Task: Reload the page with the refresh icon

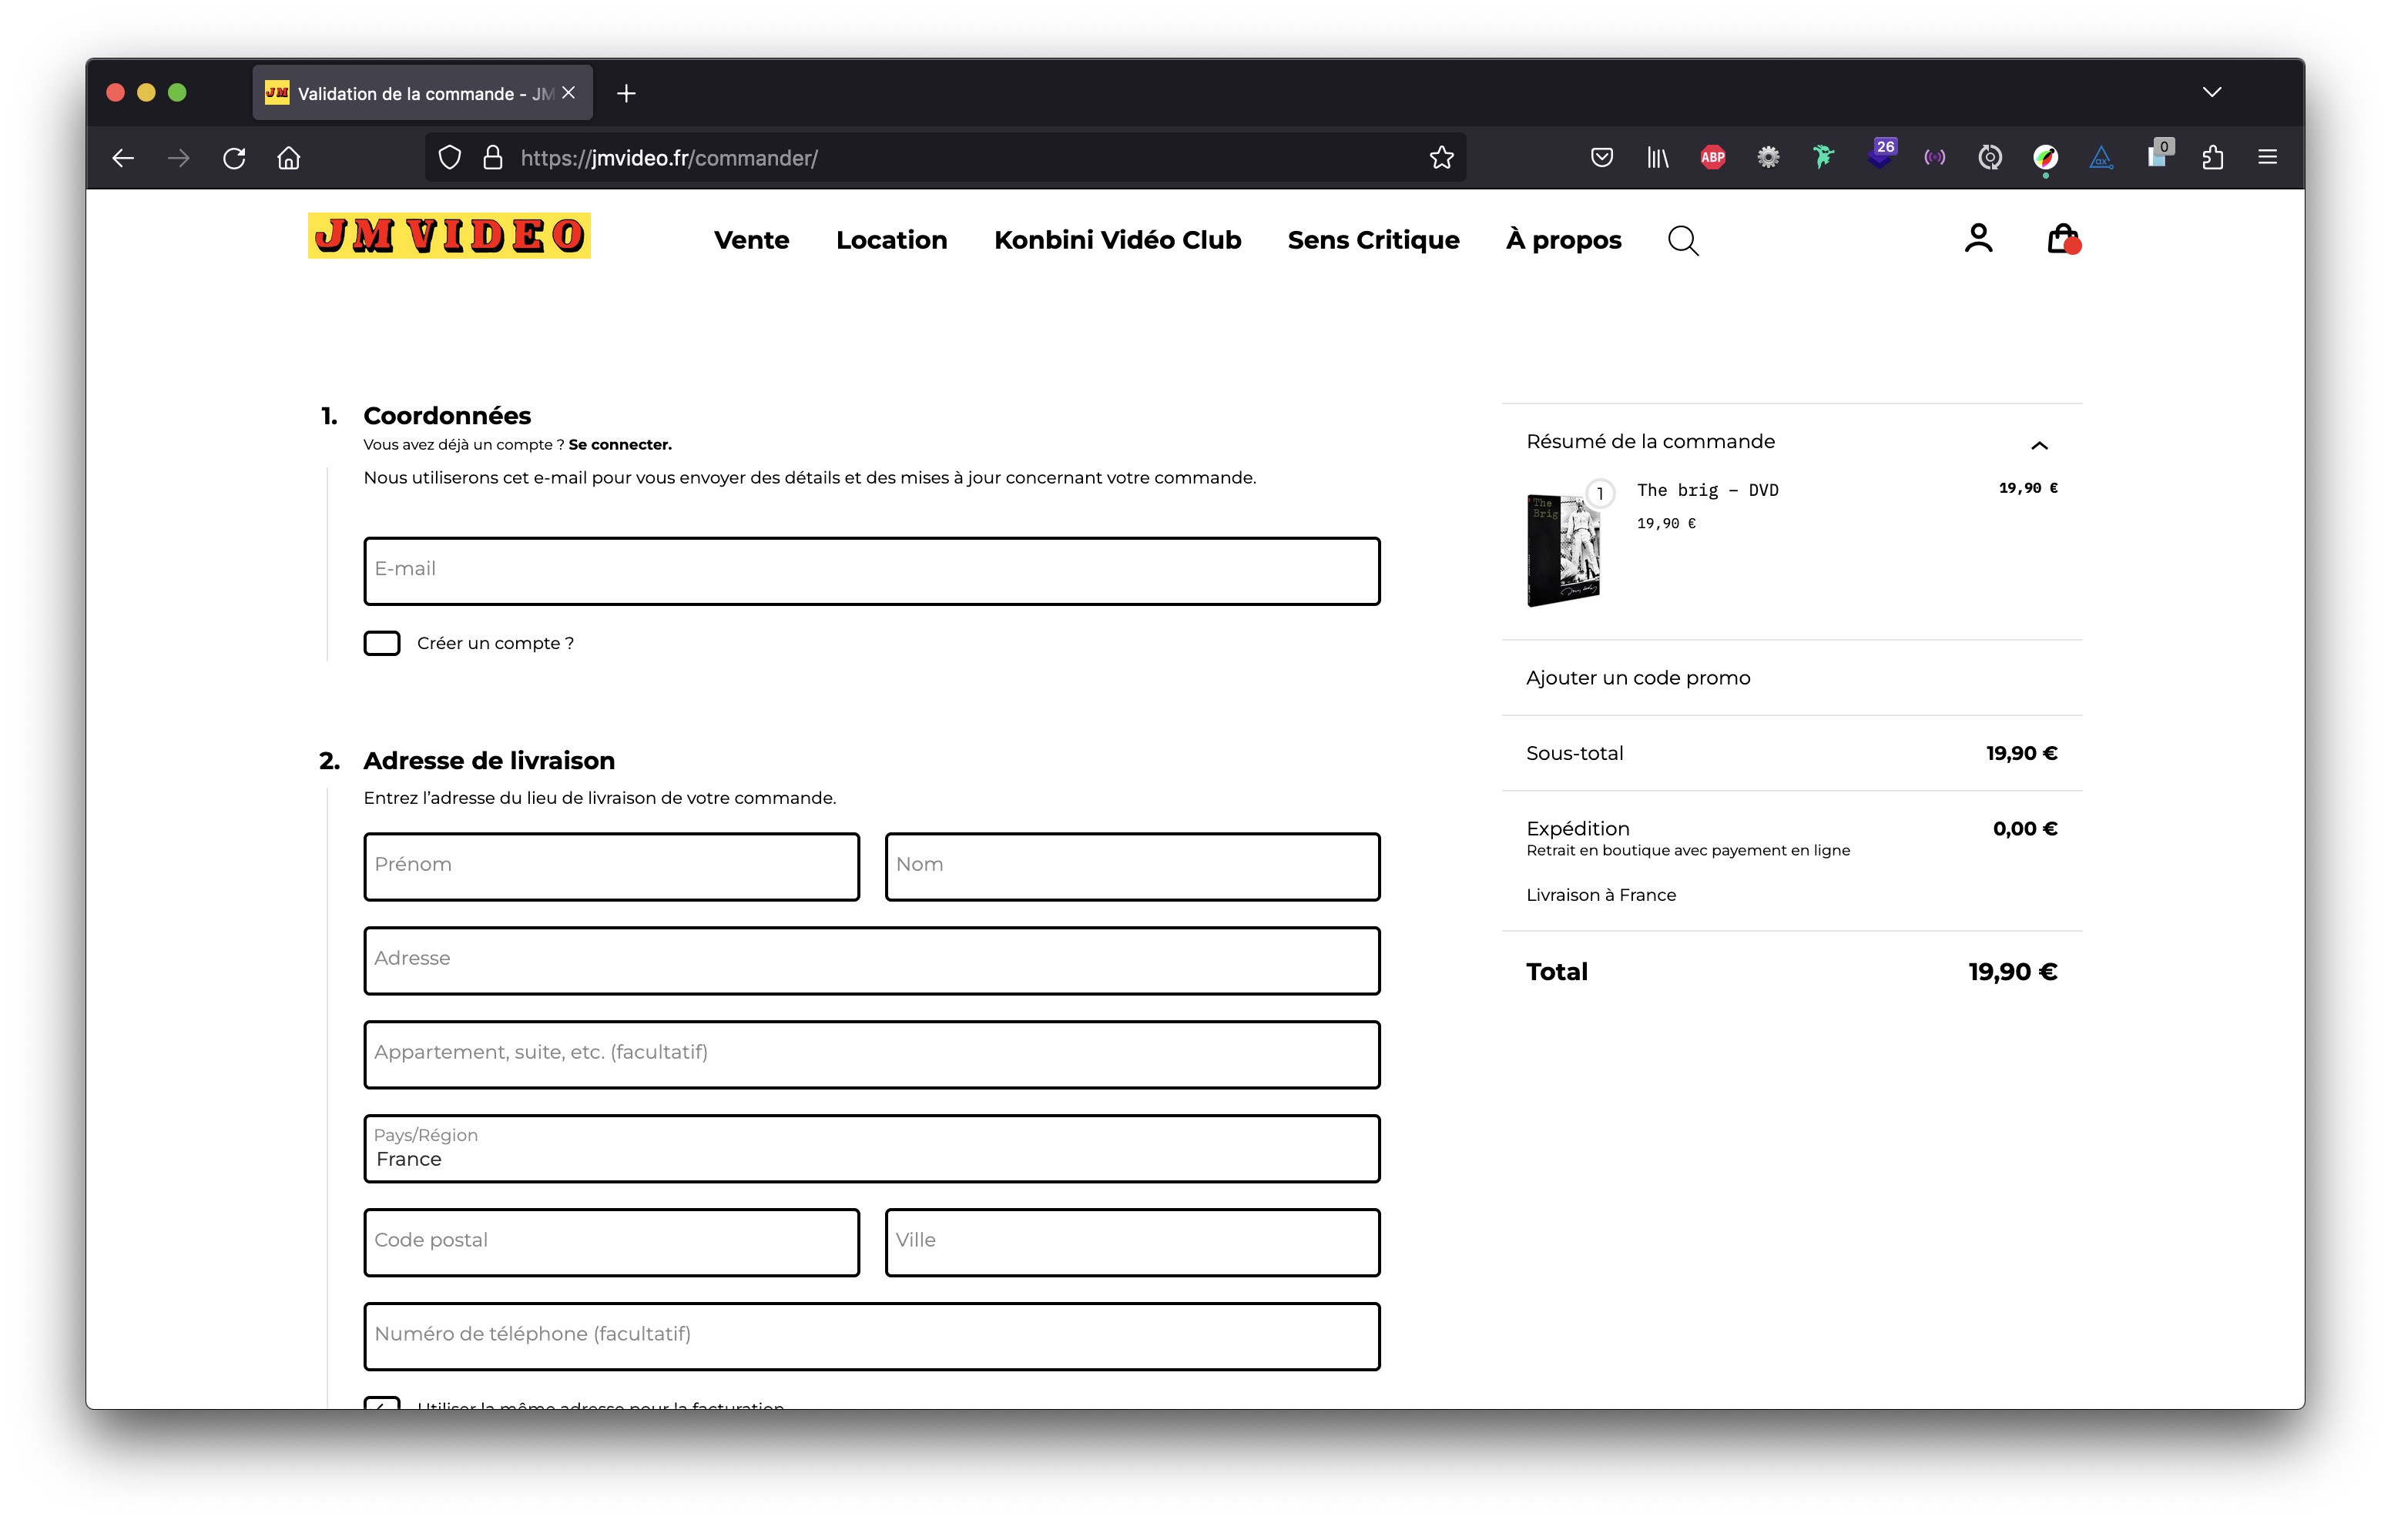Action: [x=234, y=158]
